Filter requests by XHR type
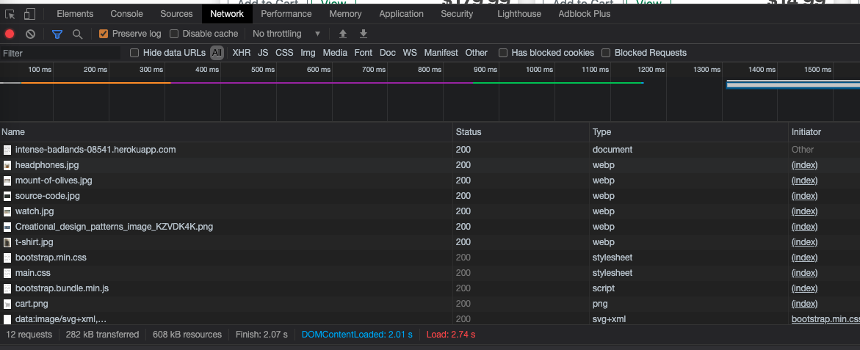 click(x=241, y=53)
